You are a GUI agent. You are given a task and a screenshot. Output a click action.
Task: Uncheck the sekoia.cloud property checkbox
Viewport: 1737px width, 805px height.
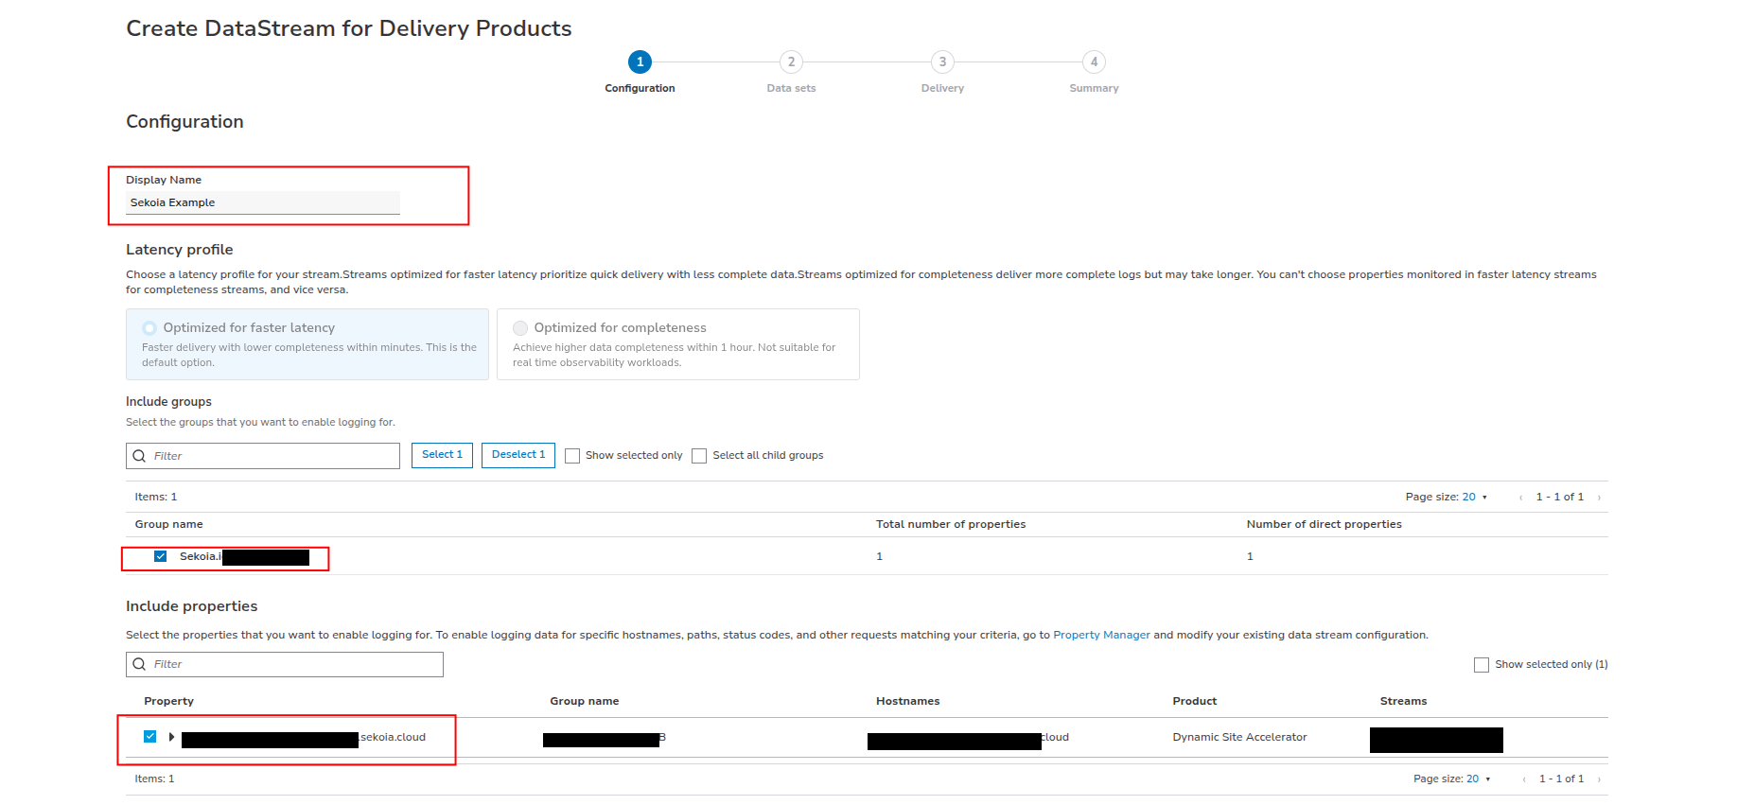point(149,736)
